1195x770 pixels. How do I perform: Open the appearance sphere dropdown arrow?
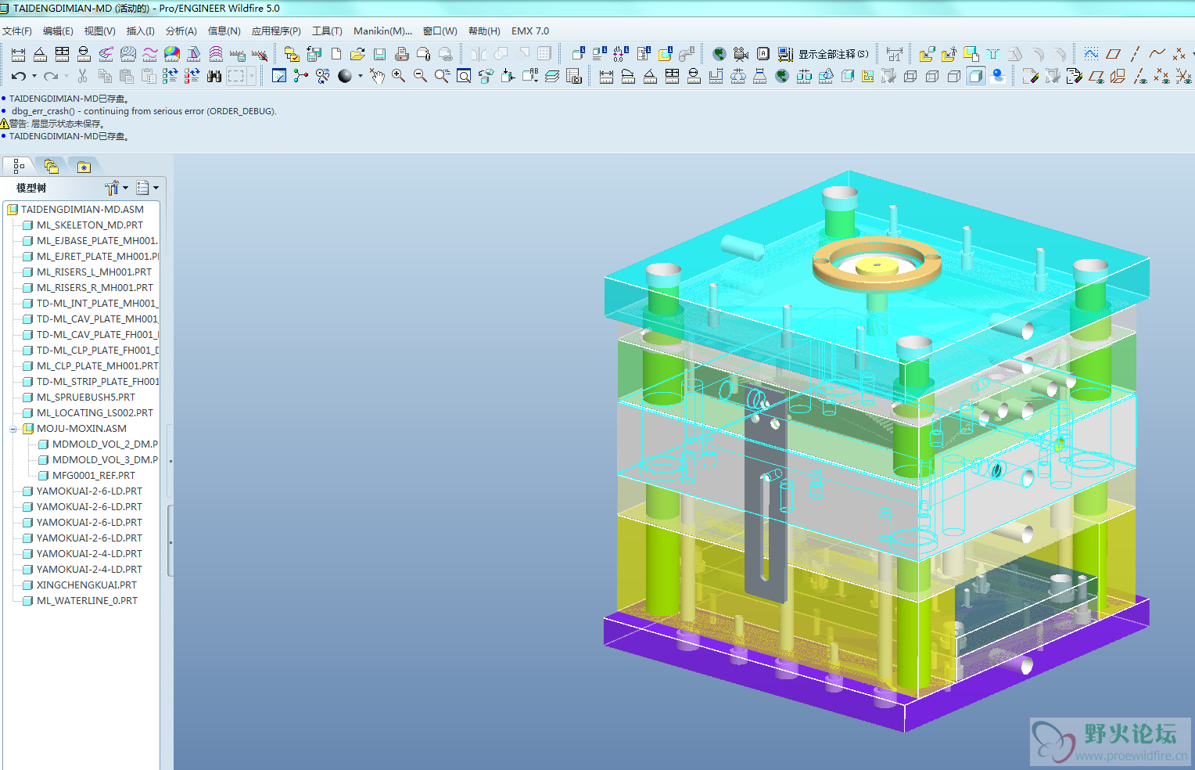coord(360,76)
